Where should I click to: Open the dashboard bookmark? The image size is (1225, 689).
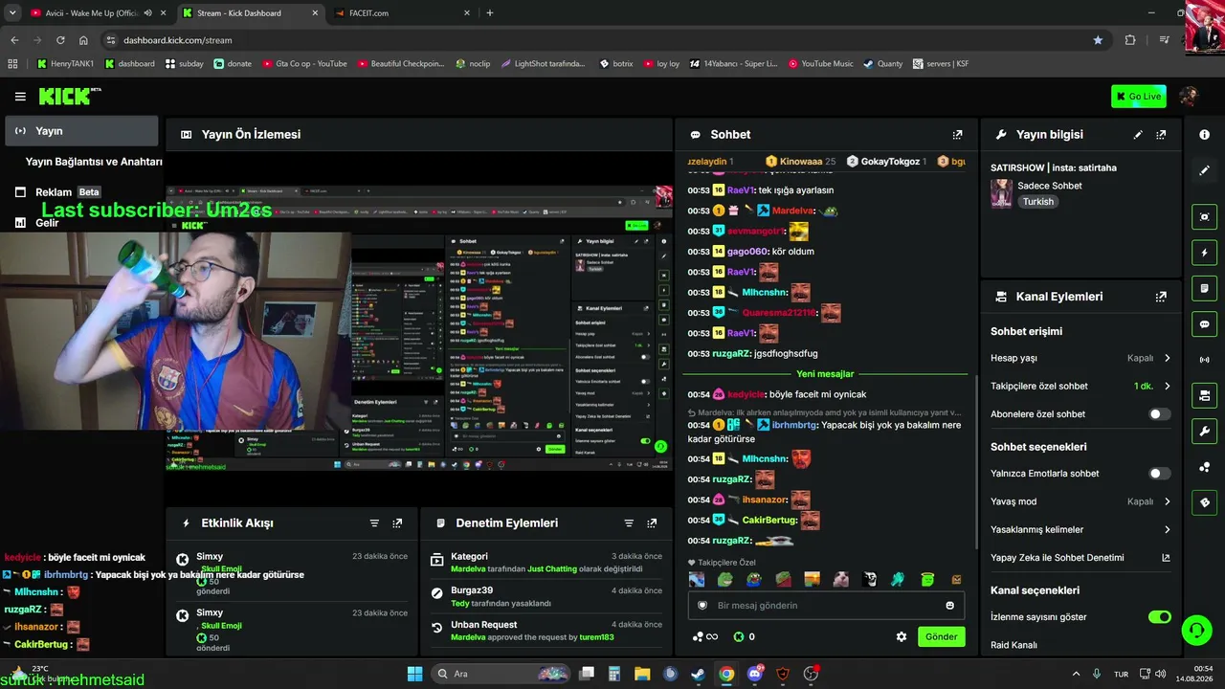129,64
